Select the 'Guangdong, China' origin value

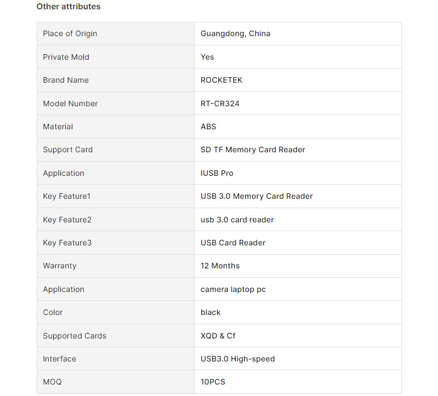pos(235,33)
